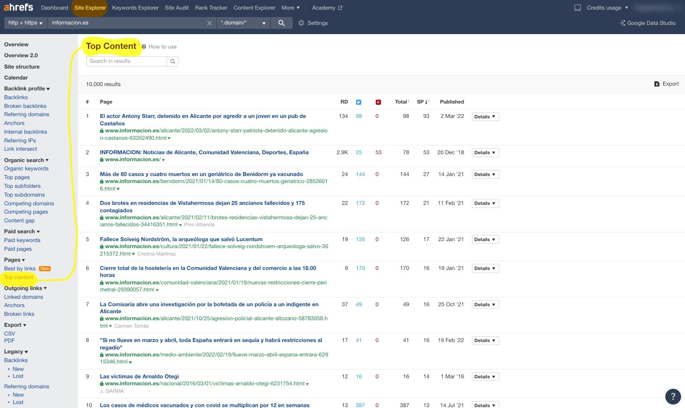Click the Search in results field
Image resolution: width=685 pixels, height=408 pixels.
click(x=126, y=62)
